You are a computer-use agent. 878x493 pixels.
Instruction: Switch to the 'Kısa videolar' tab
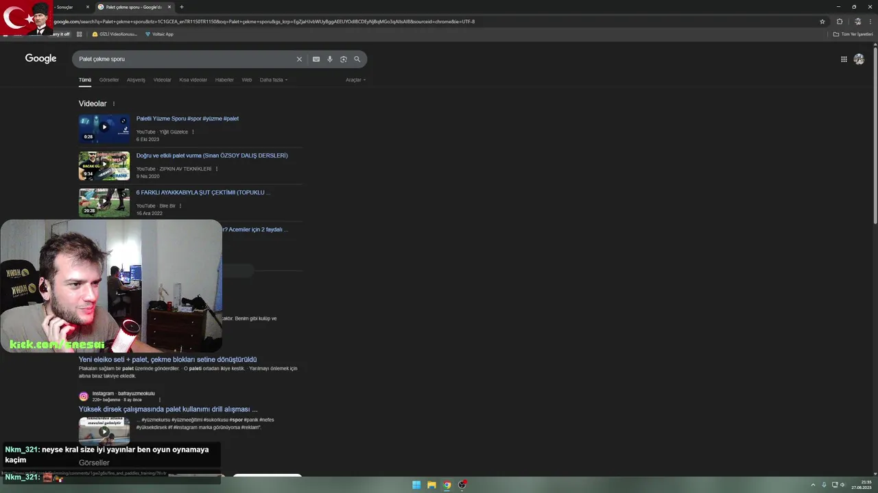193,80
